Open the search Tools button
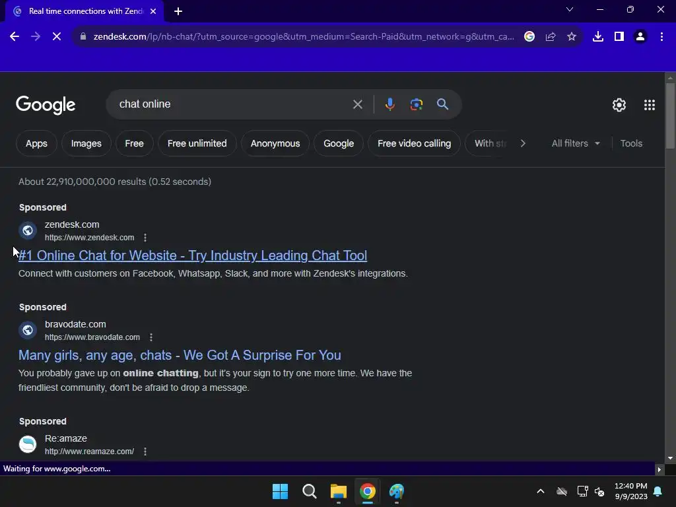Image resolution: width=676 pixels, height=507 pixels. (631, 143)
